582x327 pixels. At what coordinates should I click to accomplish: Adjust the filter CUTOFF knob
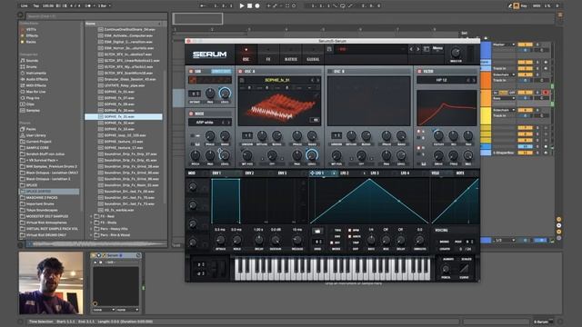(x=438, y=135)
